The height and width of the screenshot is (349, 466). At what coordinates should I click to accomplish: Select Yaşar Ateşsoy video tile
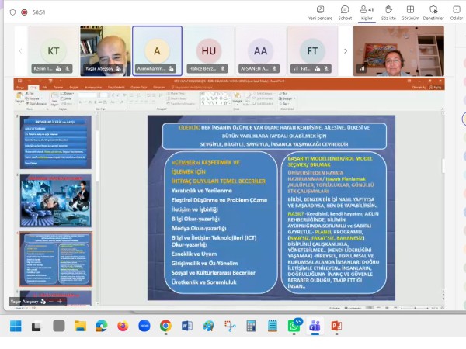tap(105, 50)
